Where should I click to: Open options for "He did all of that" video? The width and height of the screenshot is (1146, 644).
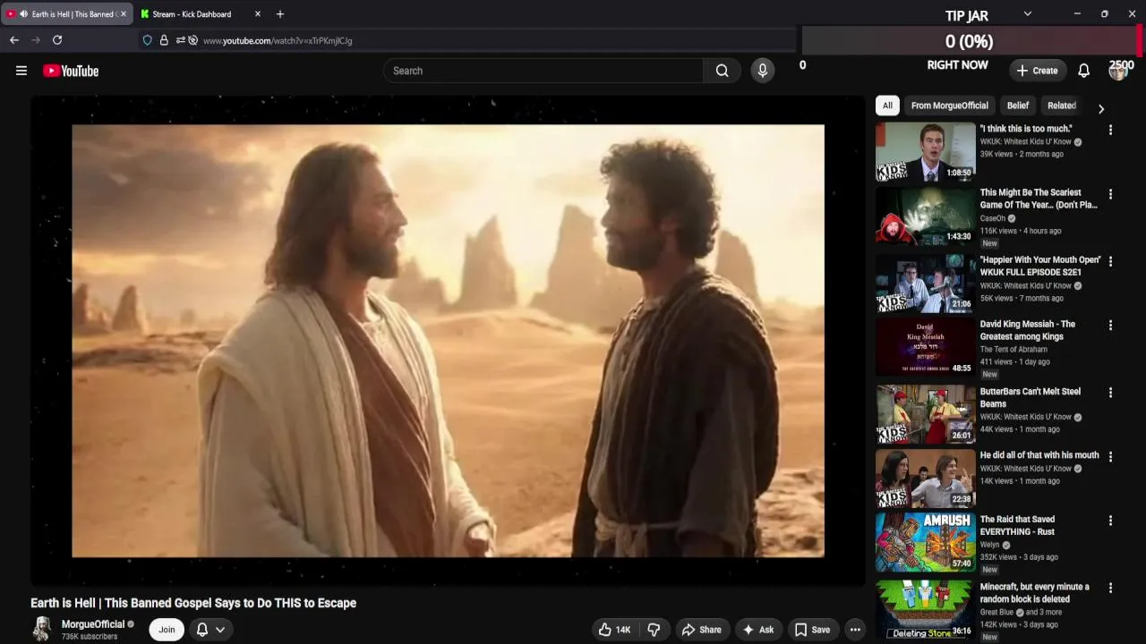click(1110, 457)
